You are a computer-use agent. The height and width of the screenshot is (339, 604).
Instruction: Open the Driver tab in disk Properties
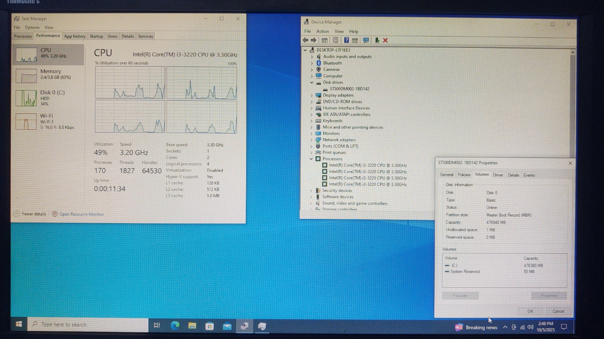(498, 175)
